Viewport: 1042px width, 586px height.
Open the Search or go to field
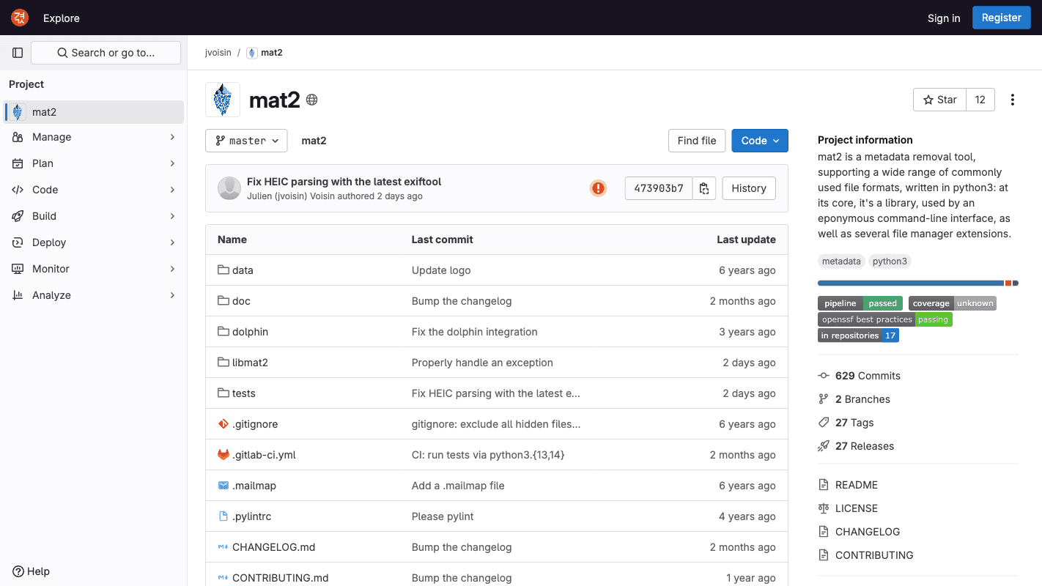tap(106, 53)
